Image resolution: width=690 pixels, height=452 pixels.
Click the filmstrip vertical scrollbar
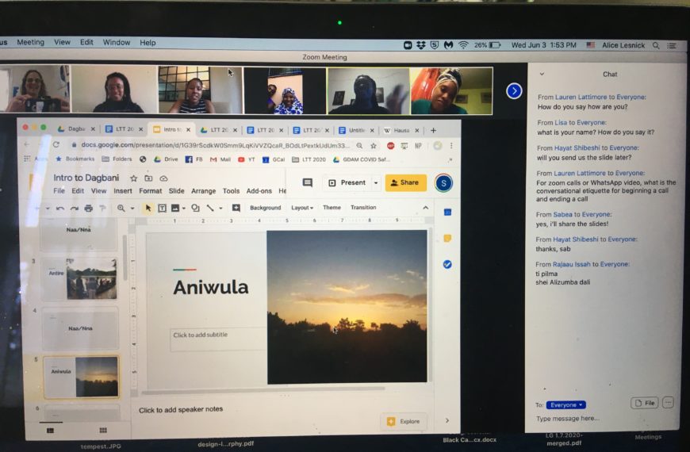click(x=125, y=258)
